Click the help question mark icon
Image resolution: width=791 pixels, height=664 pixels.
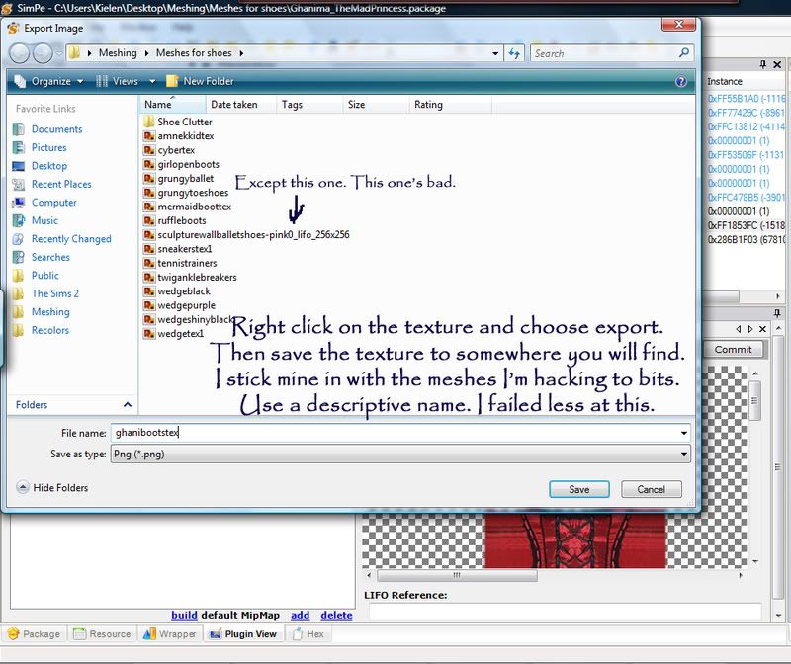click(x=680, y=81)
